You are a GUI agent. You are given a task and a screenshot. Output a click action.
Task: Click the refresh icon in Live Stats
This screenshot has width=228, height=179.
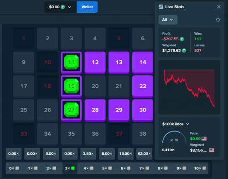pyautogui.click(x=218, y=20)
